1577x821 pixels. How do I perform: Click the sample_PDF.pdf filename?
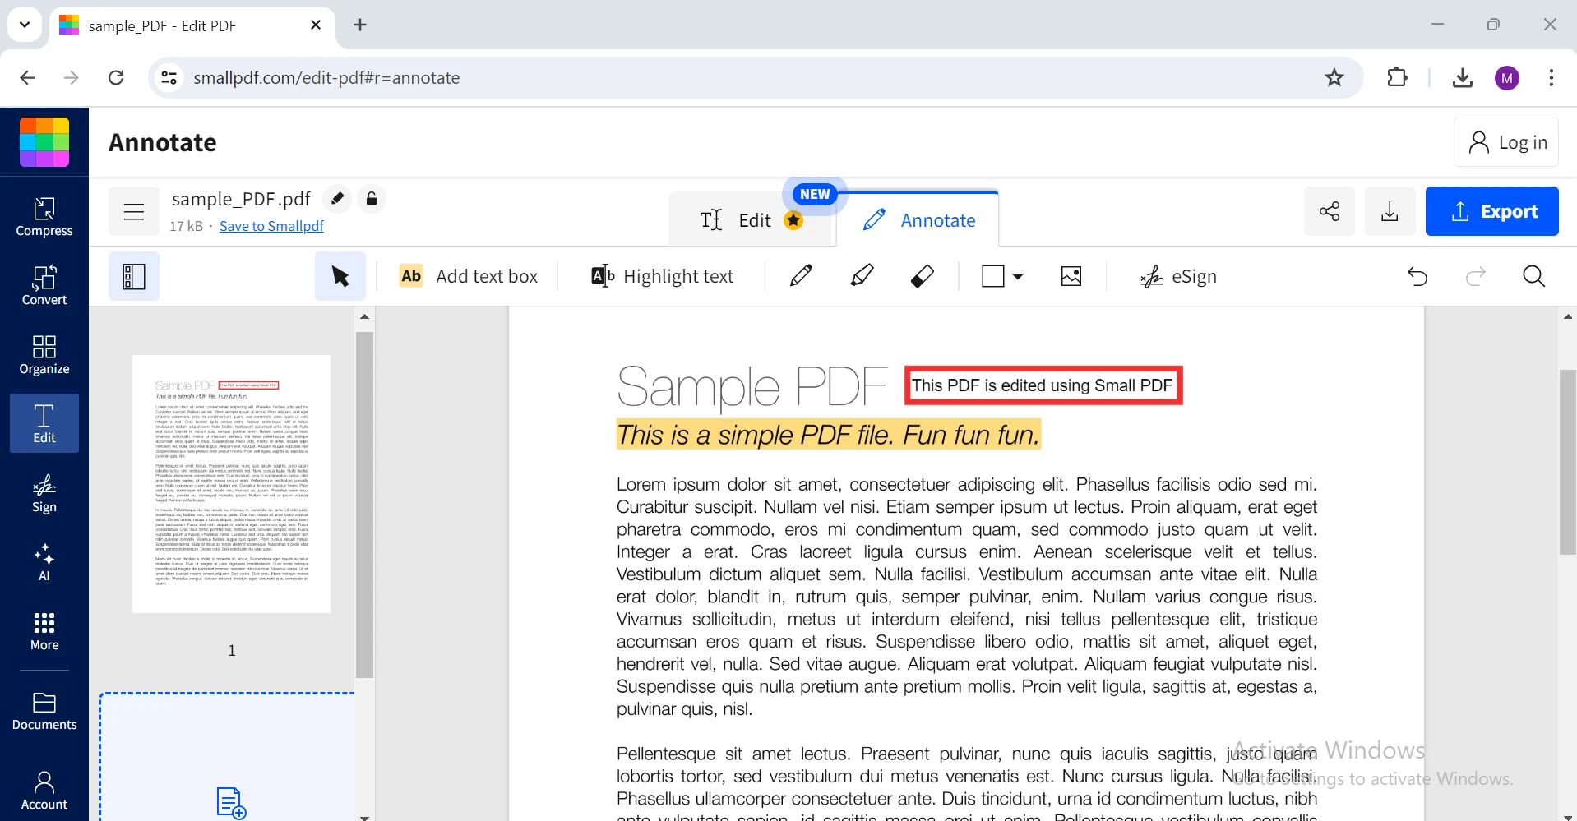pyautogui.click(x=241, y=199)
